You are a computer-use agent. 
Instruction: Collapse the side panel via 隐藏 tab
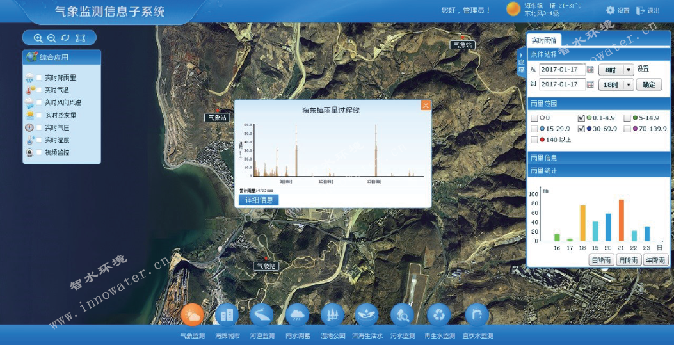[x=521, y=64]
